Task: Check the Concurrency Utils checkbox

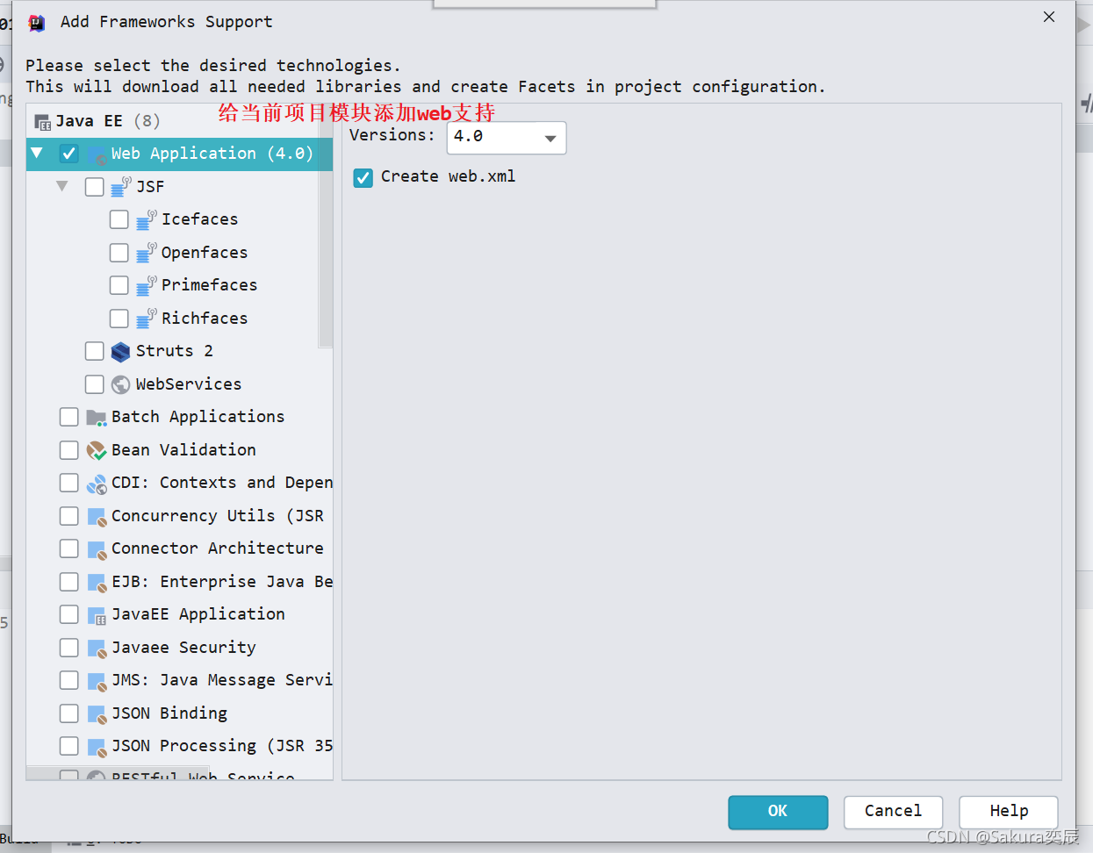Action: 69,516
